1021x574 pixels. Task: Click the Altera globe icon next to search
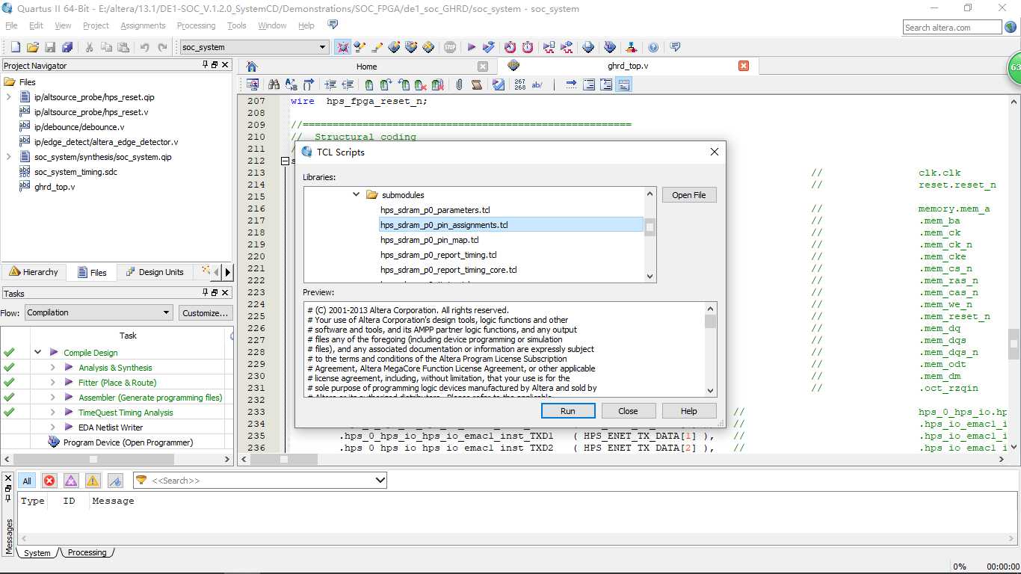[x=1011, y=28]
